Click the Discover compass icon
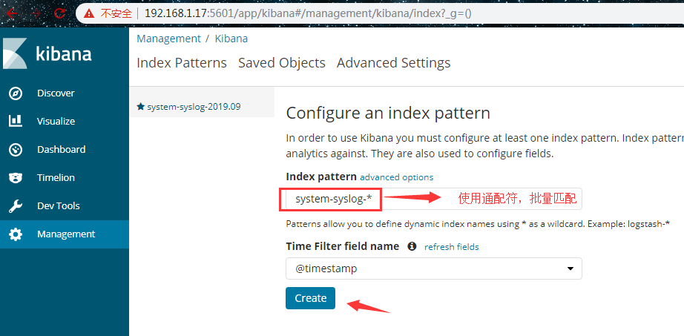Image resolution: width=684 pixels, height=336 pixels. 16,93
